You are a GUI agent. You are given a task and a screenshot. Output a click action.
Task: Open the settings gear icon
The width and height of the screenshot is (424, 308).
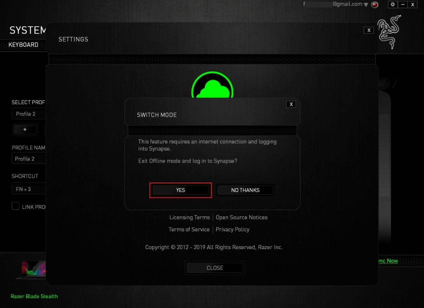[393, 4]
